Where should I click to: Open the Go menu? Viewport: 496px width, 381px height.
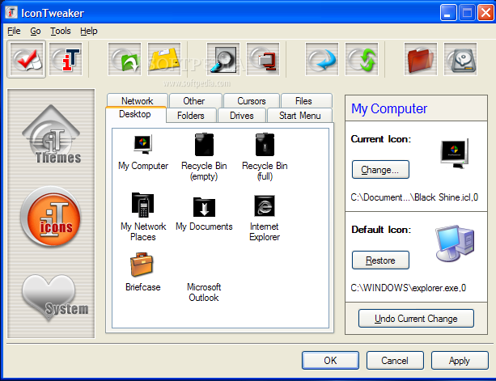pos(36,31)
